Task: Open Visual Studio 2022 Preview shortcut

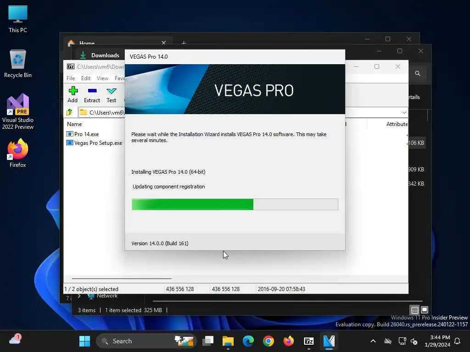Action: click(x=18, y=112)
